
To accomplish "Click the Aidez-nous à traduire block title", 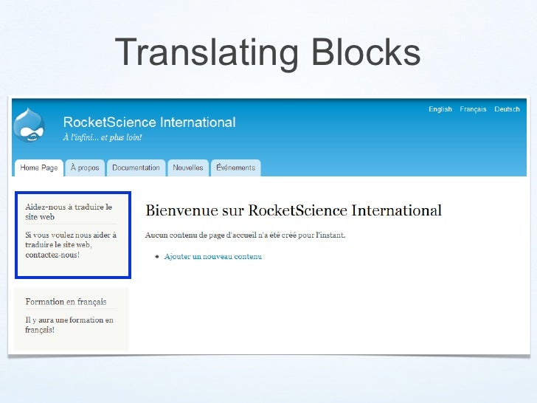I will [69, 212].
